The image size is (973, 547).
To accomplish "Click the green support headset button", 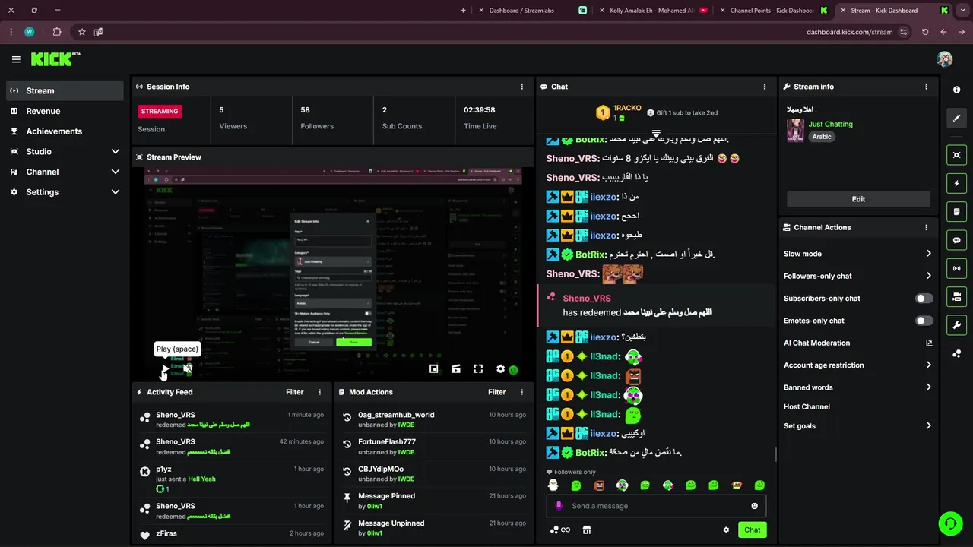I will click(949, 523).
